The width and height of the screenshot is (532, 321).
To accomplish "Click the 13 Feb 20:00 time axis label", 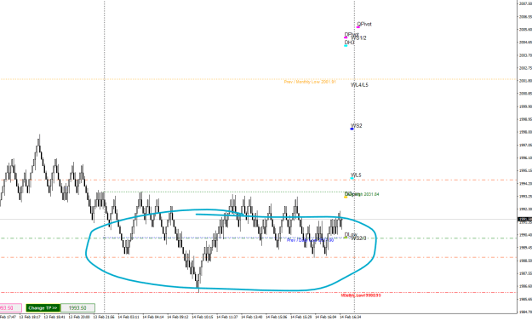I will [79, 317].
